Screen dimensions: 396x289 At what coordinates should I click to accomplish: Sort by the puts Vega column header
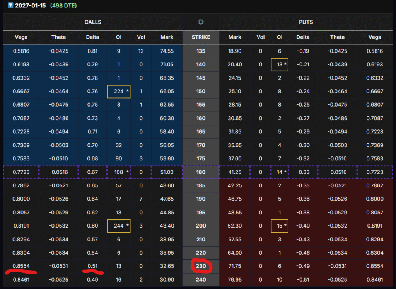coord(374,37)
